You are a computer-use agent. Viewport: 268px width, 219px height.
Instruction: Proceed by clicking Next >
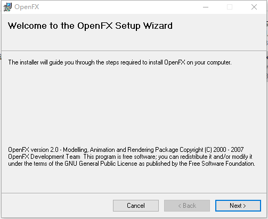pos(238,206)
